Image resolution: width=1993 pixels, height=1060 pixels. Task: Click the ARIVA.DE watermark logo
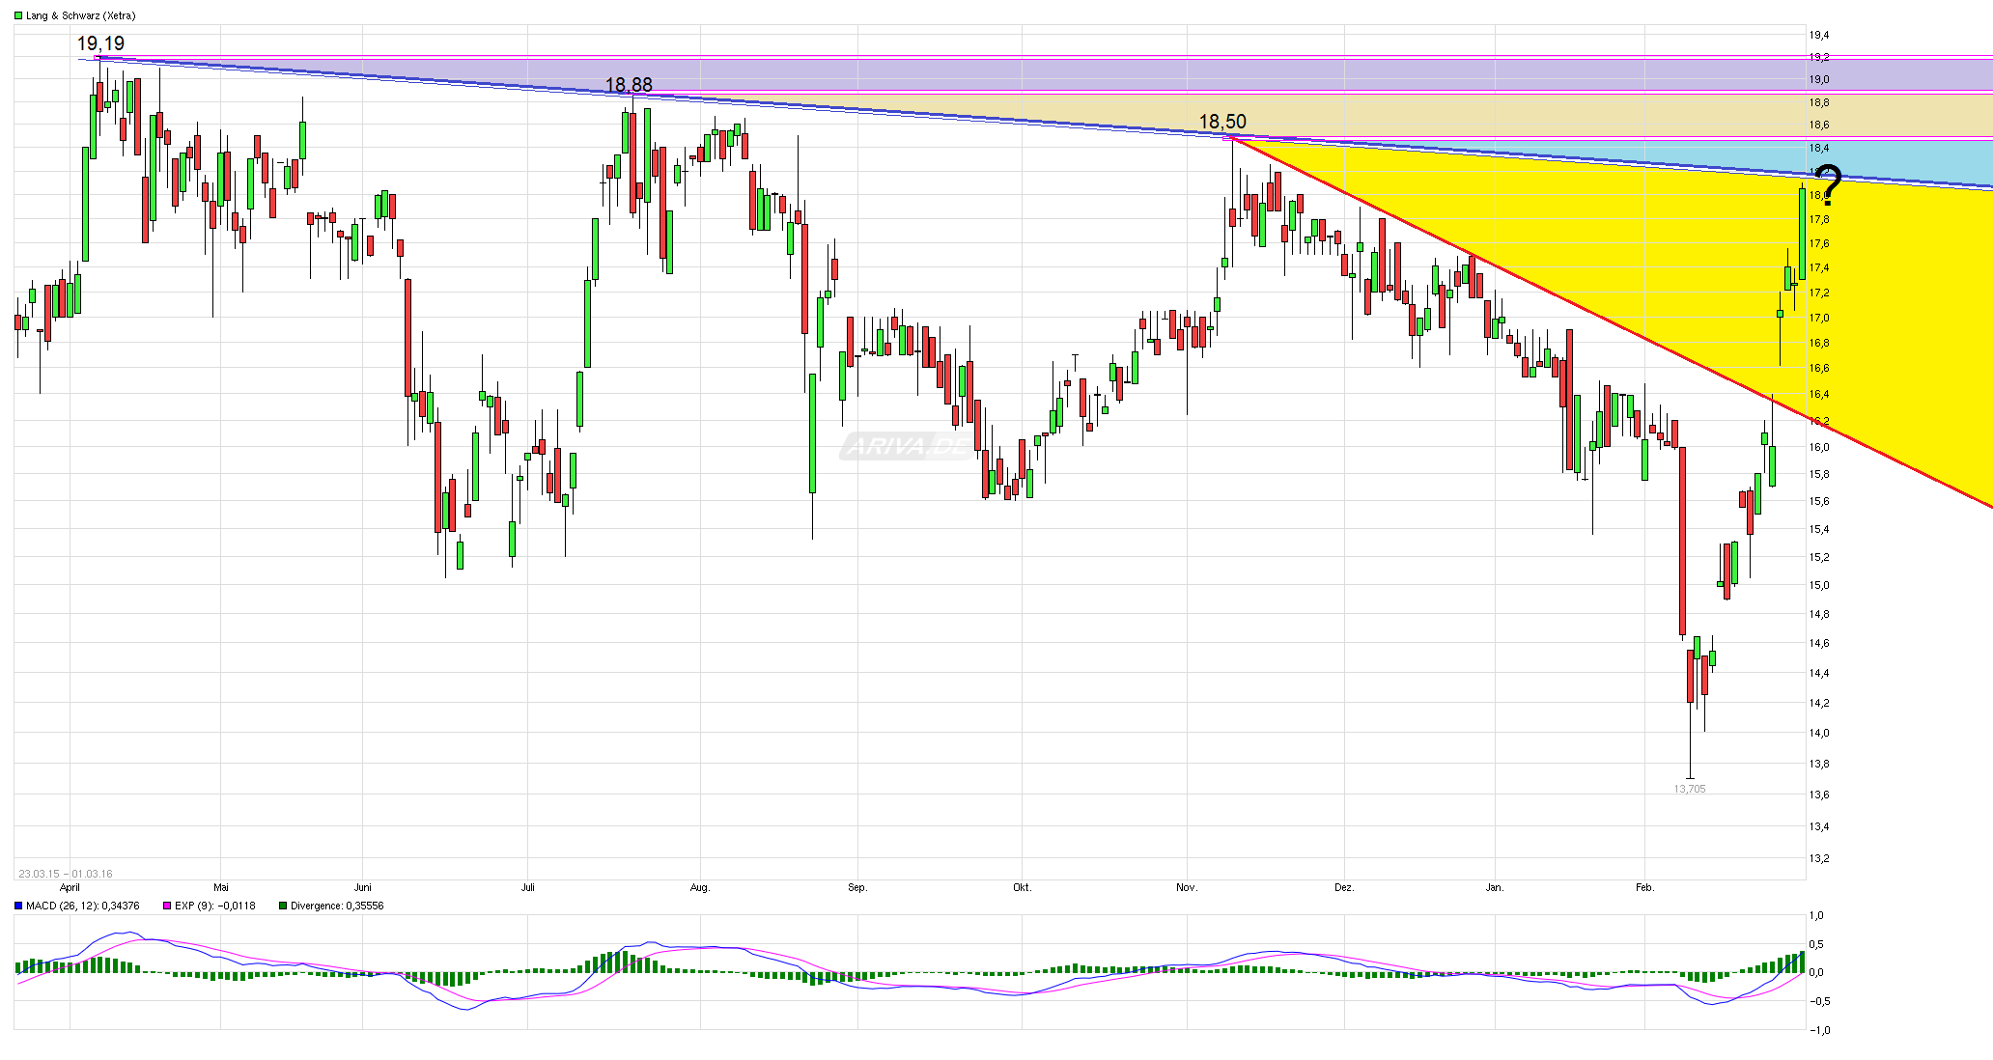pyautogui.click(x=906, y=446)
